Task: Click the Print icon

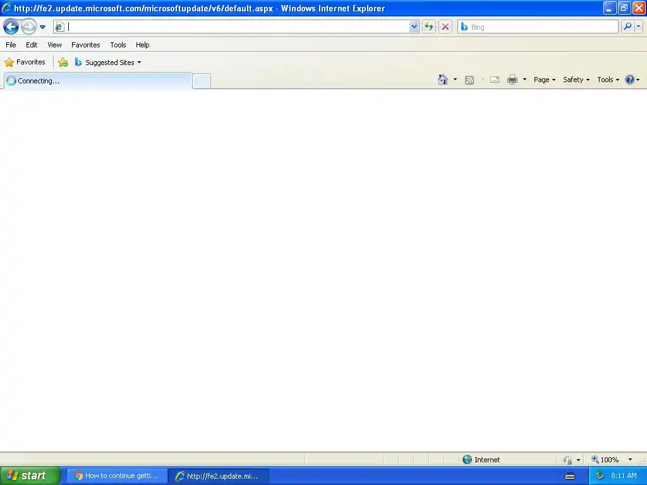Action: 512,80
